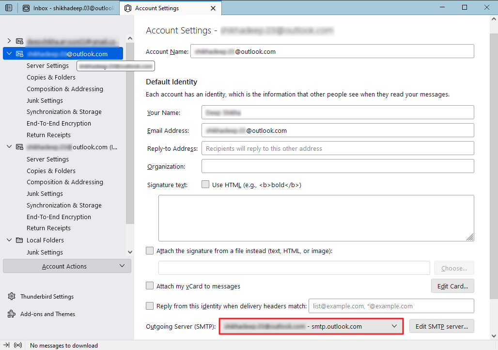Image resolution: width=498 pixels, height=350 pixels.
Task: Click the account tree scroll up arrow
Action: [130, 38]
